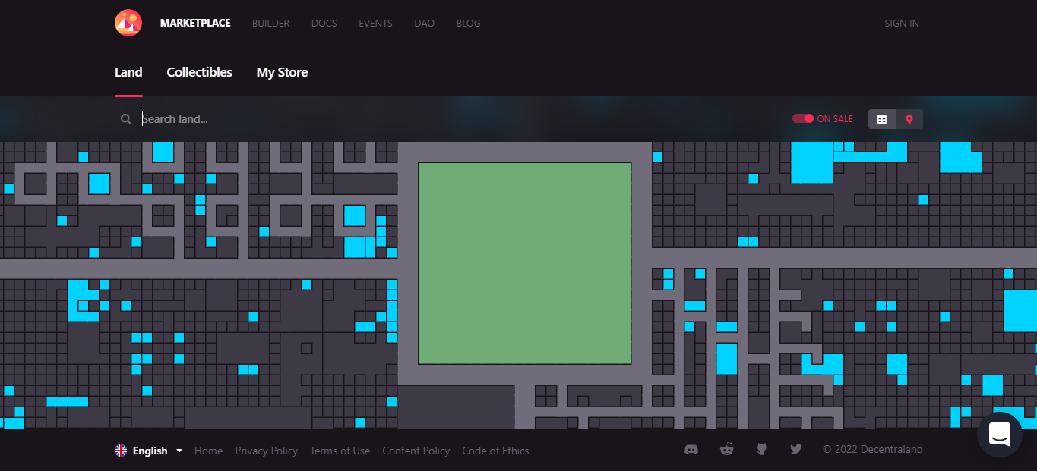This screenshot has width=1037, height=471.
Task: Open the MARKETPLACE nav item
Action: click(x=195, y=24)
